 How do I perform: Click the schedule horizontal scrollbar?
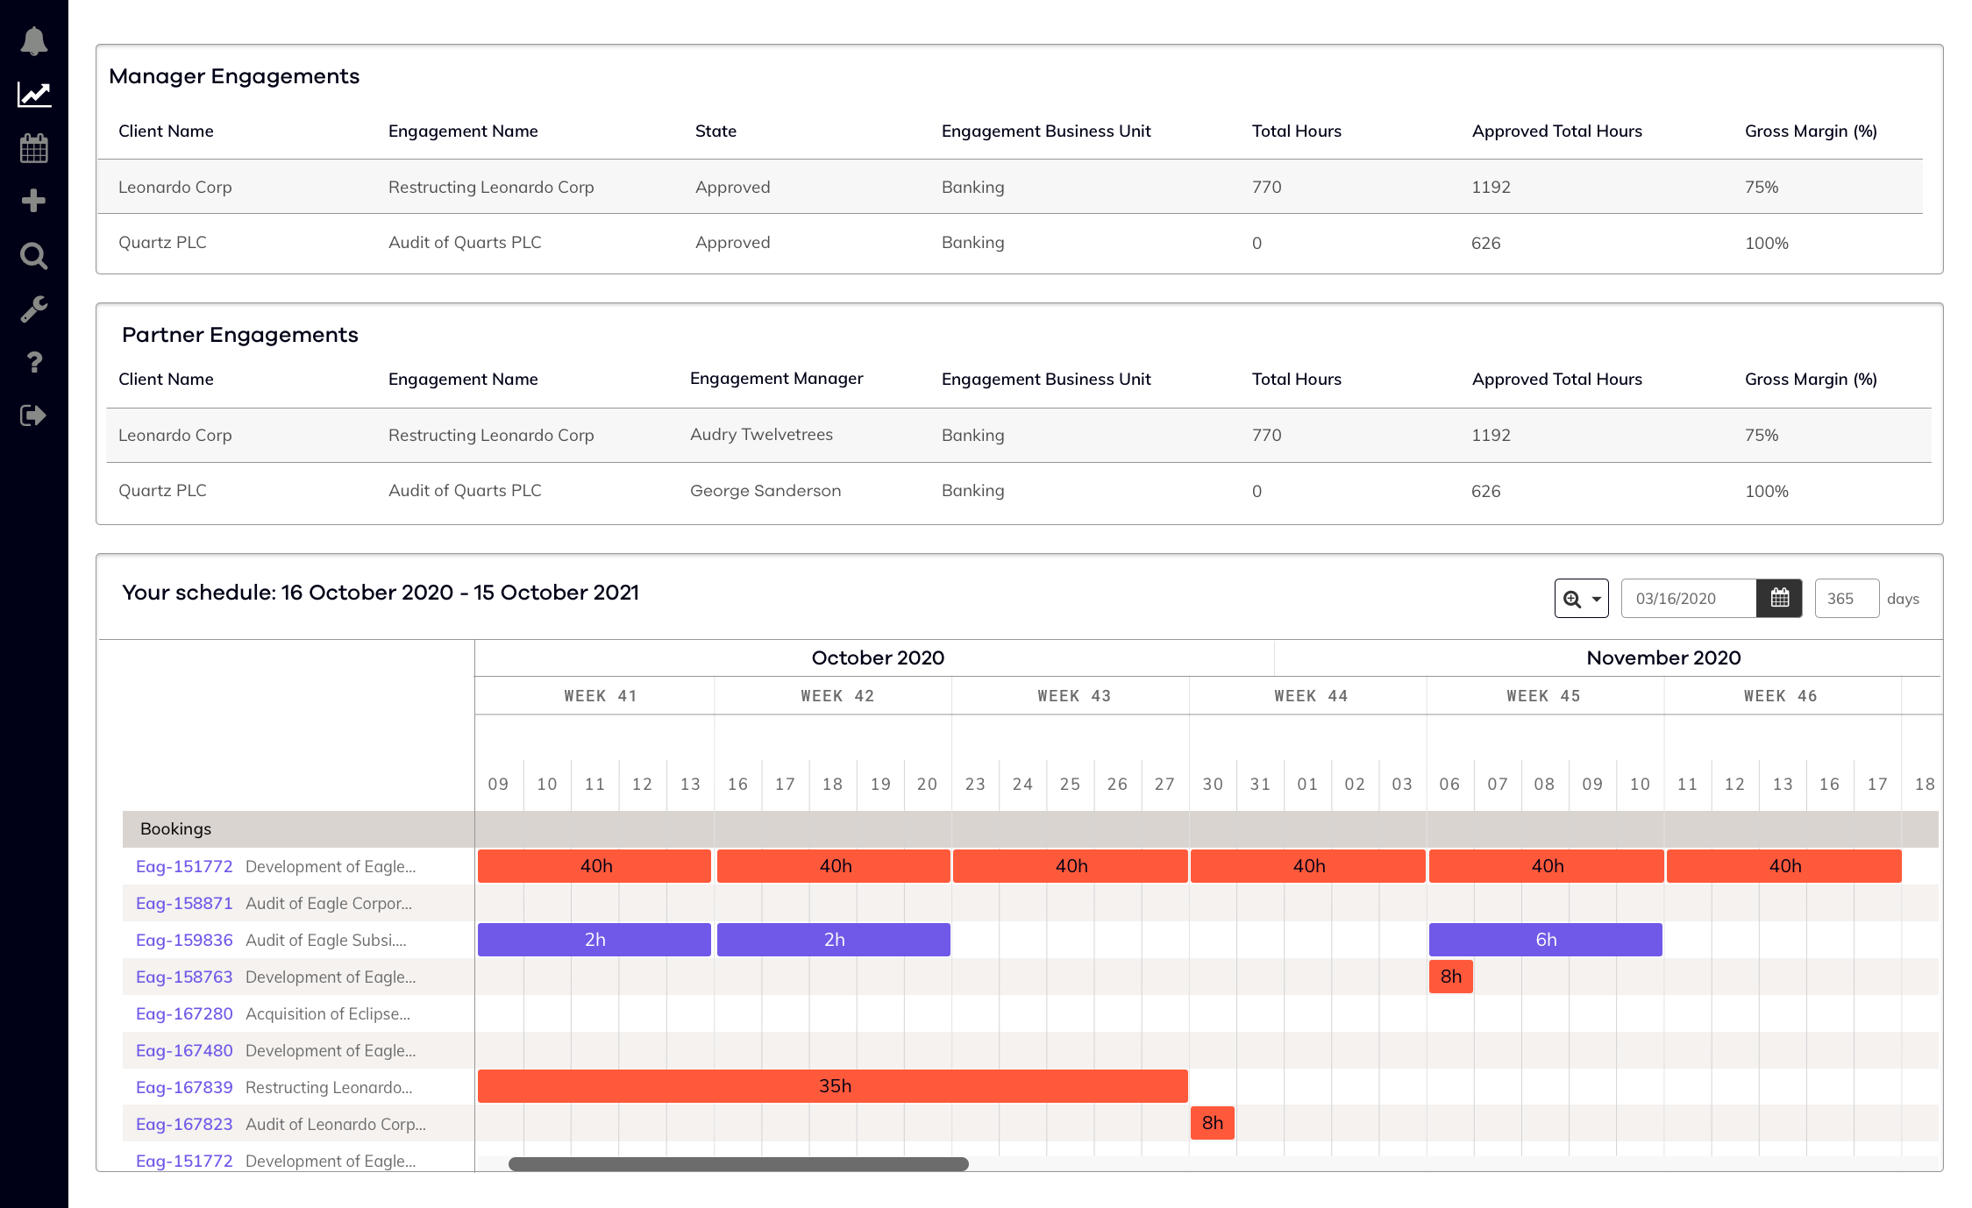[738, 1164]
